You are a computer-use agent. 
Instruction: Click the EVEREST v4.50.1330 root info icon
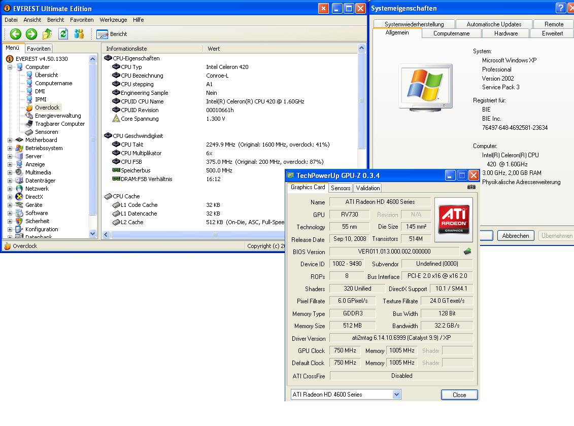point(10,59)
